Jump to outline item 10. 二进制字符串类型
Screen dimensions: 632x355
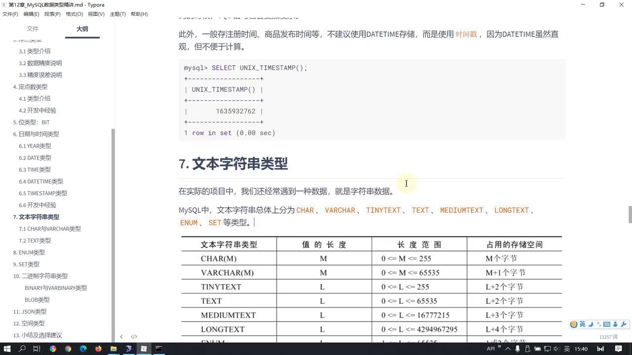[40, 276]
